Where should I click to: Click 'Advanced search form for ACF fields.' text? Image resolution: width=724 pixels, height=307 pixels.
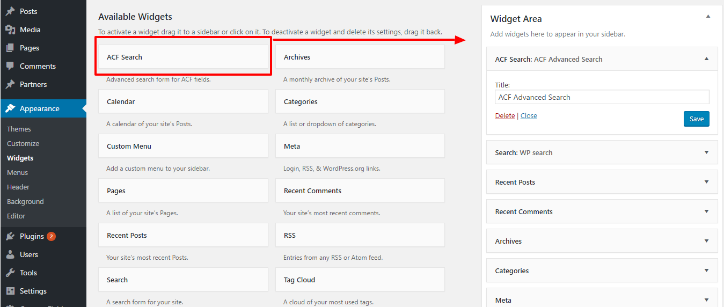tap(158, 79)
